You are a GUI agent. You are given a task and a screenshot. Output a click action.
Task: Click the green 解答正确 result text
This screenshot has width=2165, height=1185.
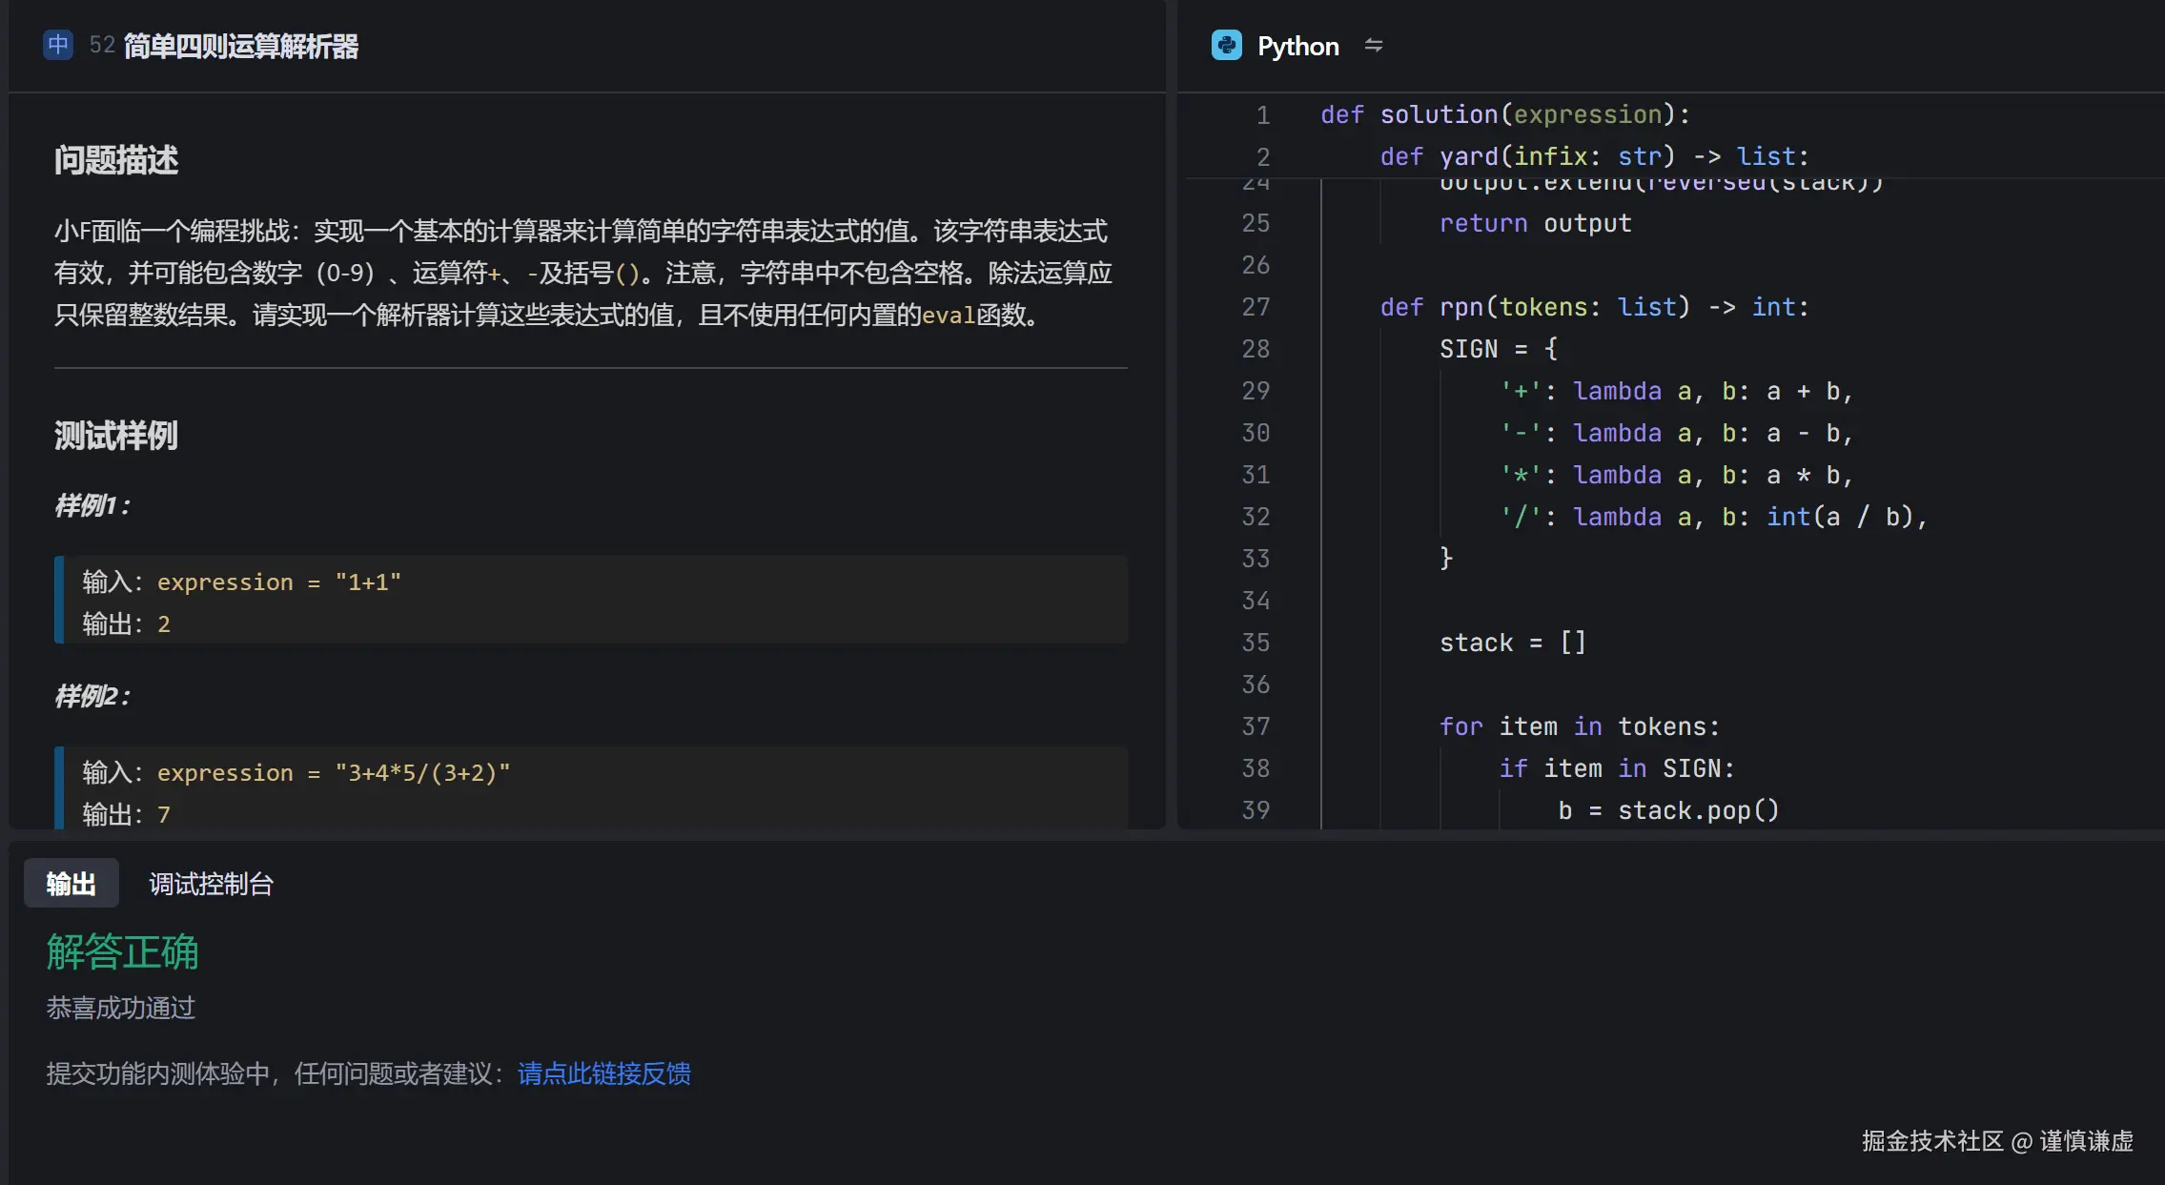(x=122, y=951)
